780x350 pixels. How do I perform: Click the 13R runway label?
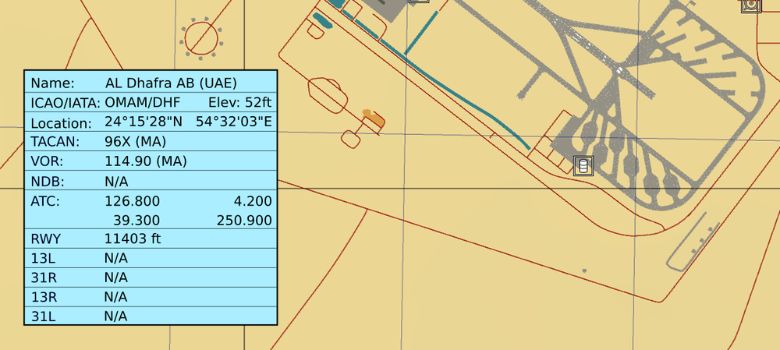coord(44,297)
